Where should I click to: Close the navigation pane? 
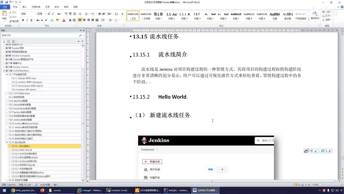click(84, 30)
